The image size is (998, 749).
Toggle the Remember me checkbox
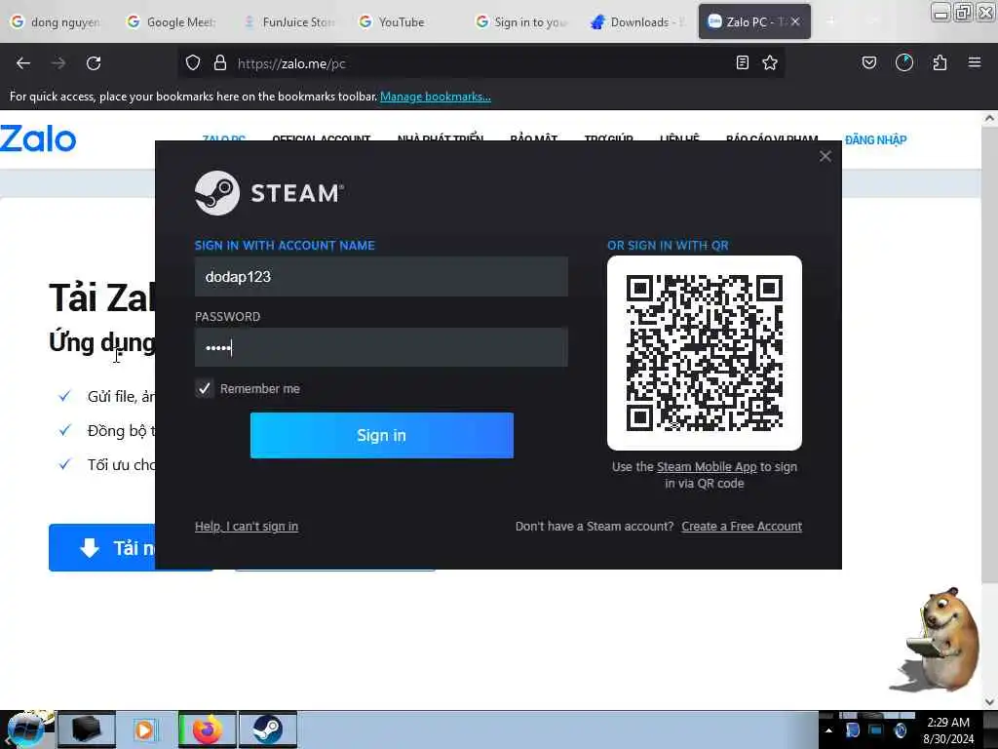204,388
